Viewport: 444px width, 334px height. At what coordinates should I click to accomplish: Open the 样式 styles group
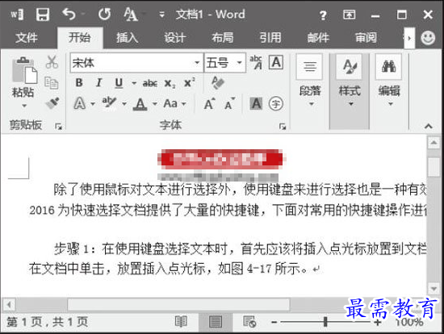point(350,90)
